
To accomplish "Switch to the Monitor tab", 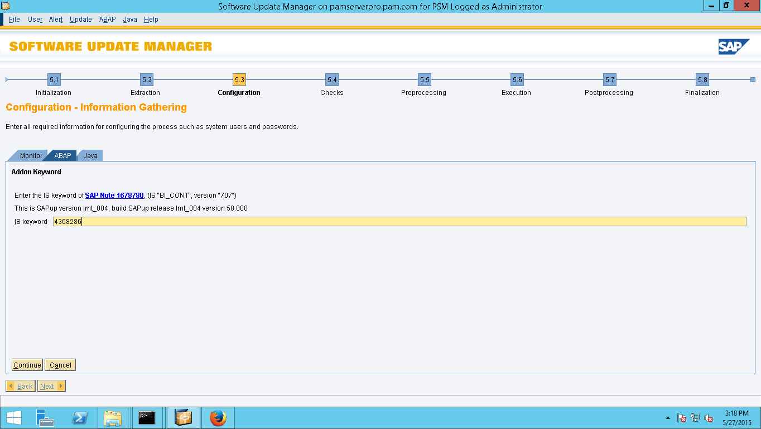I will (x=31, y=155).
